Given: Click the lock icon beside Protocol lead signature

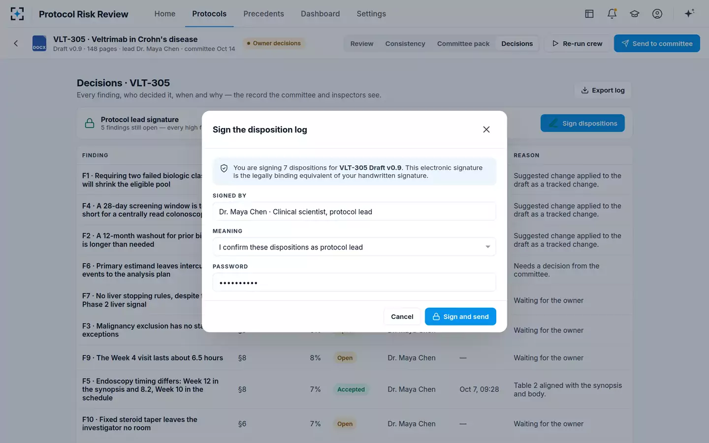Looking at the screenshot, I should point(90,123).
